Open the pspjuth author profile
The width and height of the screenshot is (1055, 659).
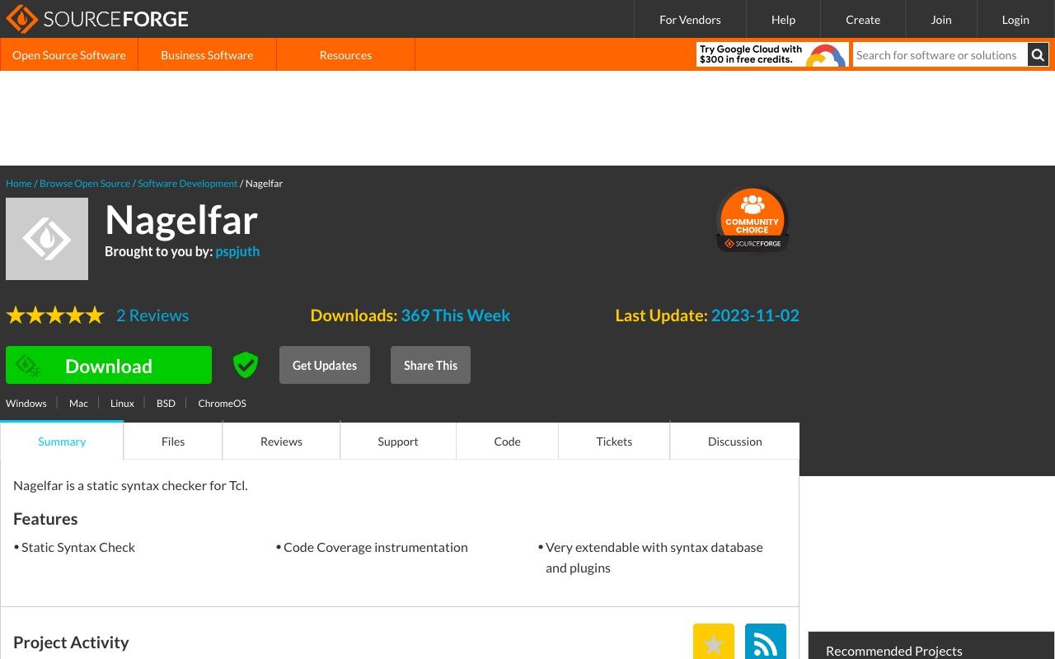[237, 251]
